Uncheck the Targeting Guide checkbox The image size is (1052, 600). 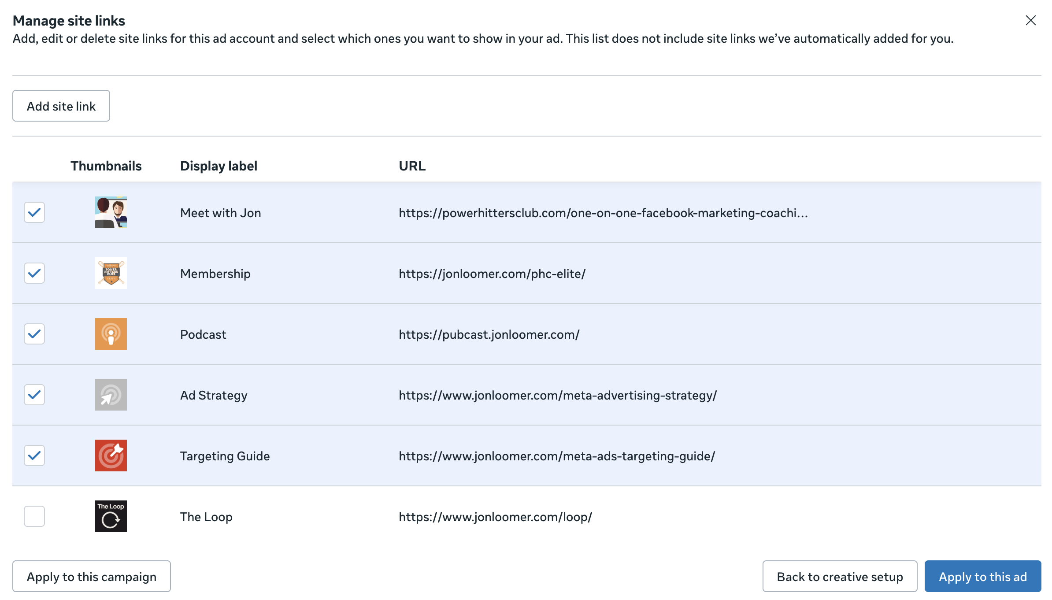(x=34, y=456)
